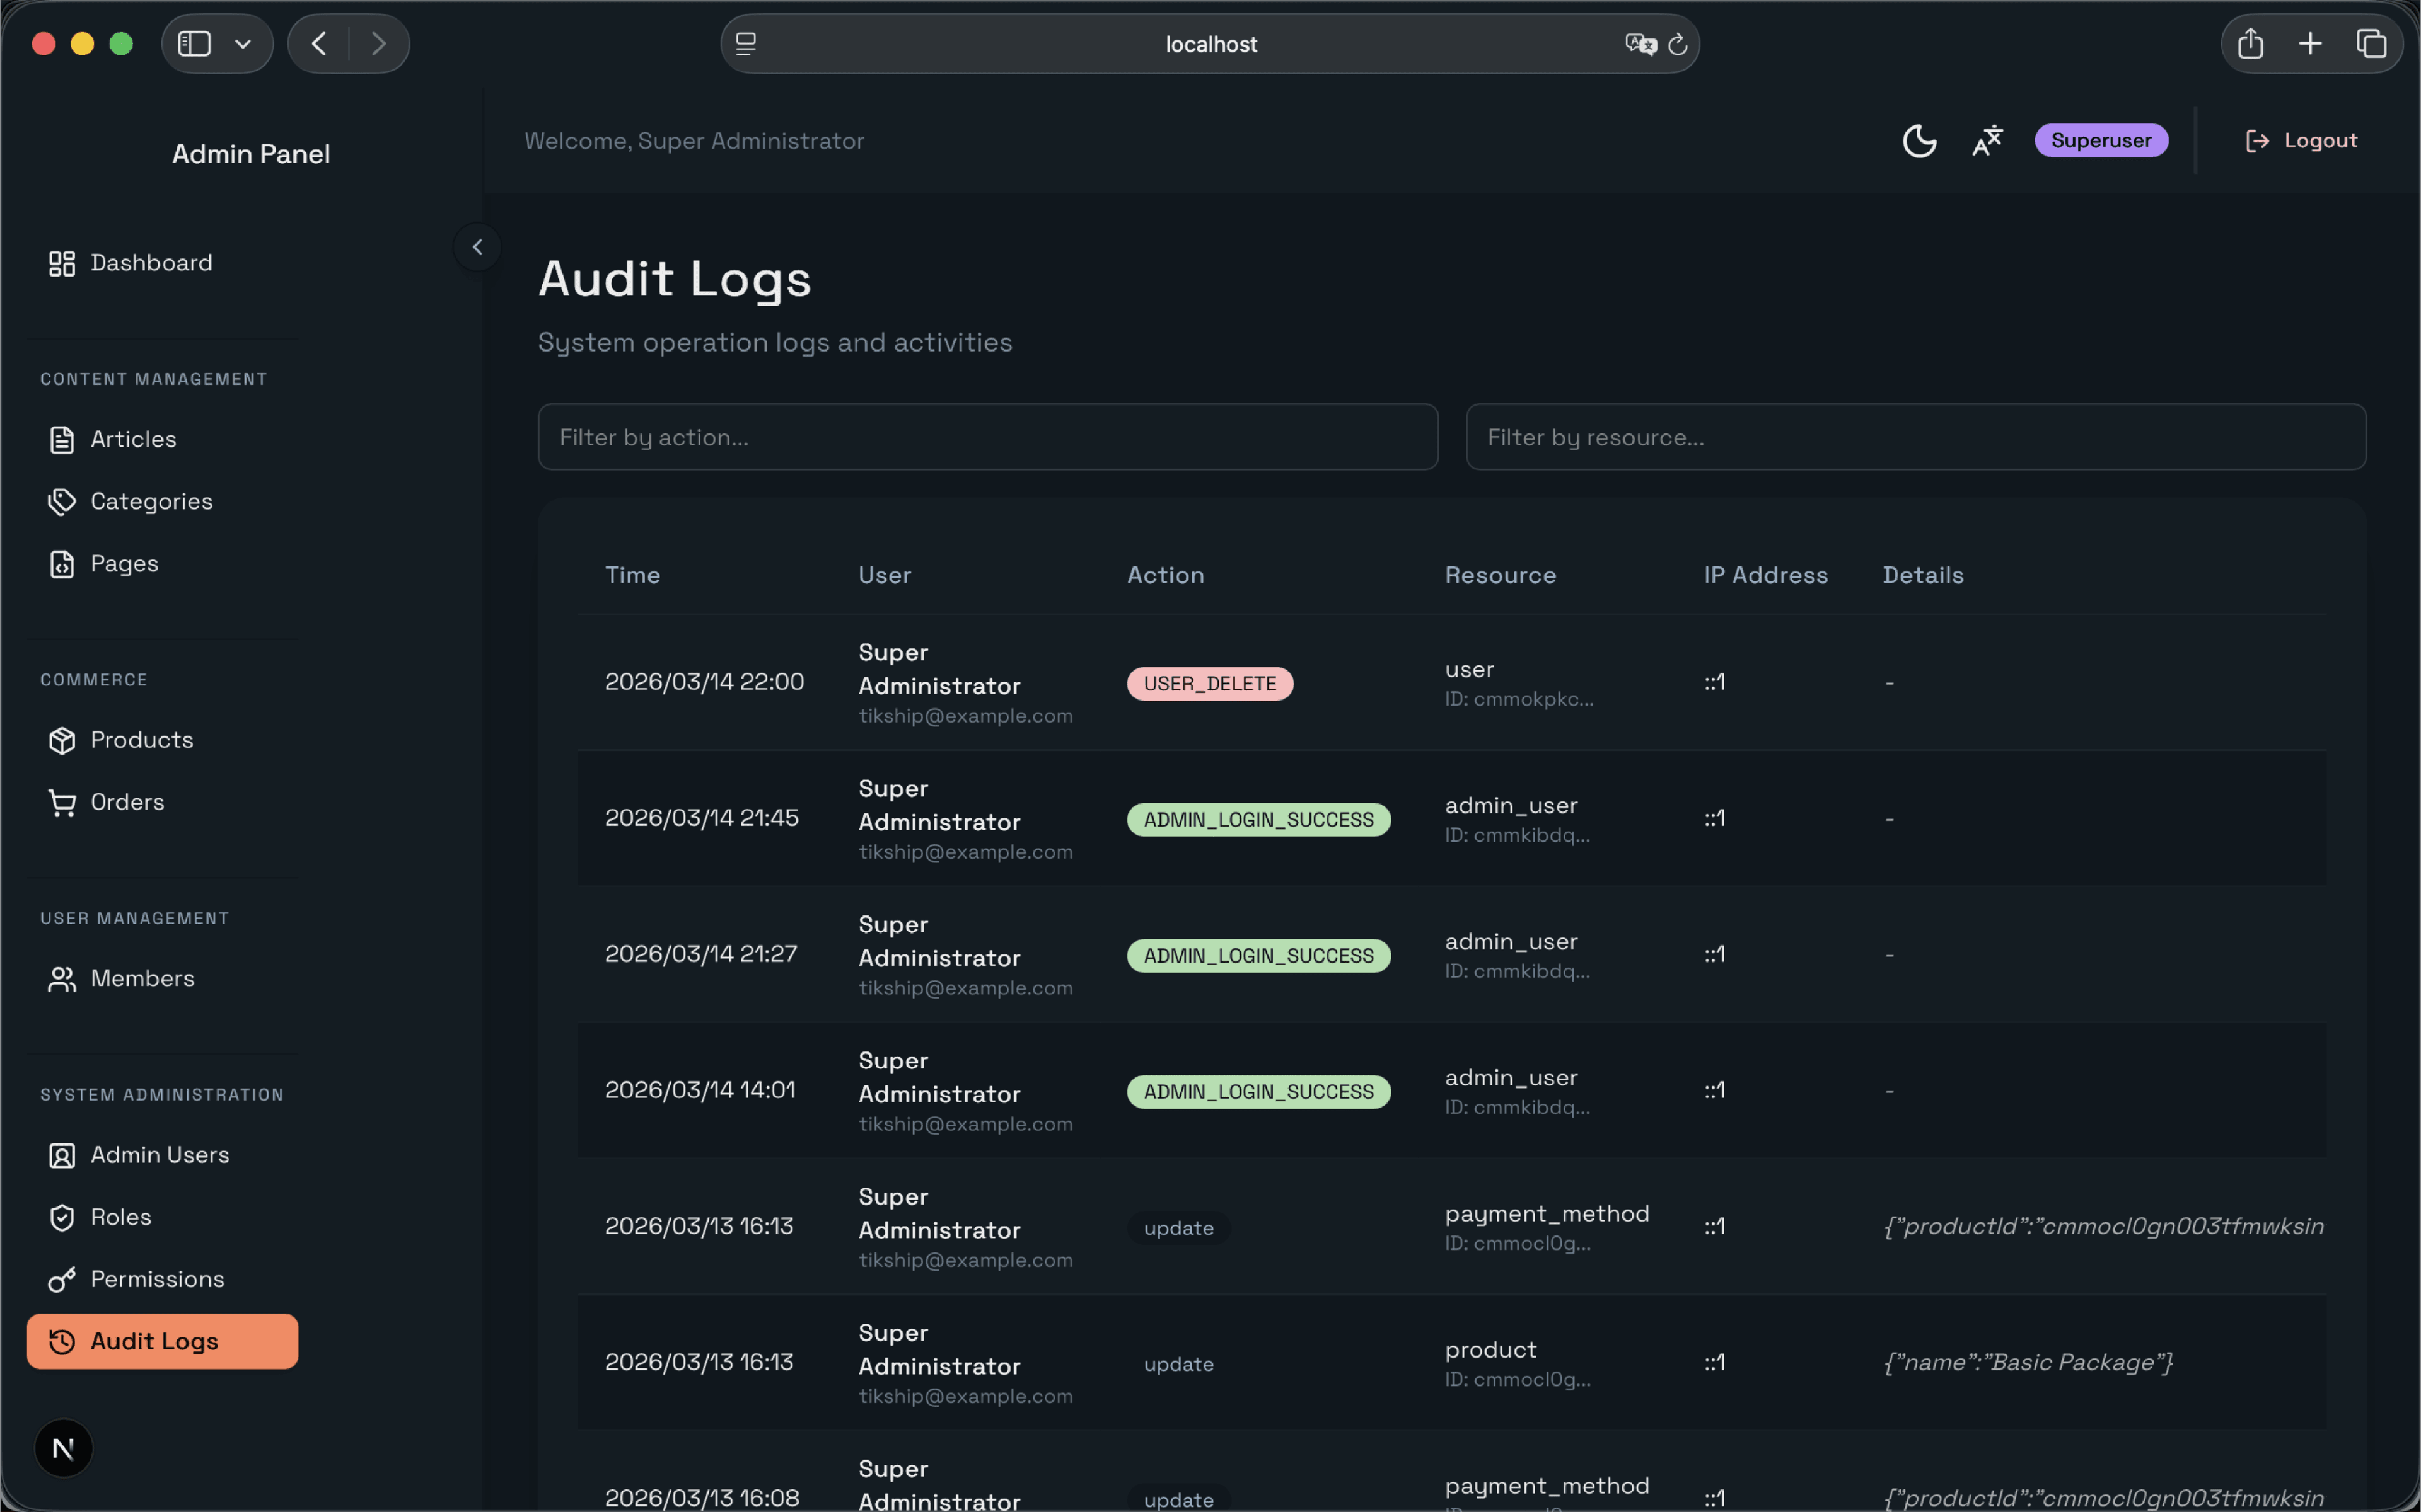Toggle dark mode with the moon icon
Viewport: 2421px width, 1512px height.
pos(1919,141)
